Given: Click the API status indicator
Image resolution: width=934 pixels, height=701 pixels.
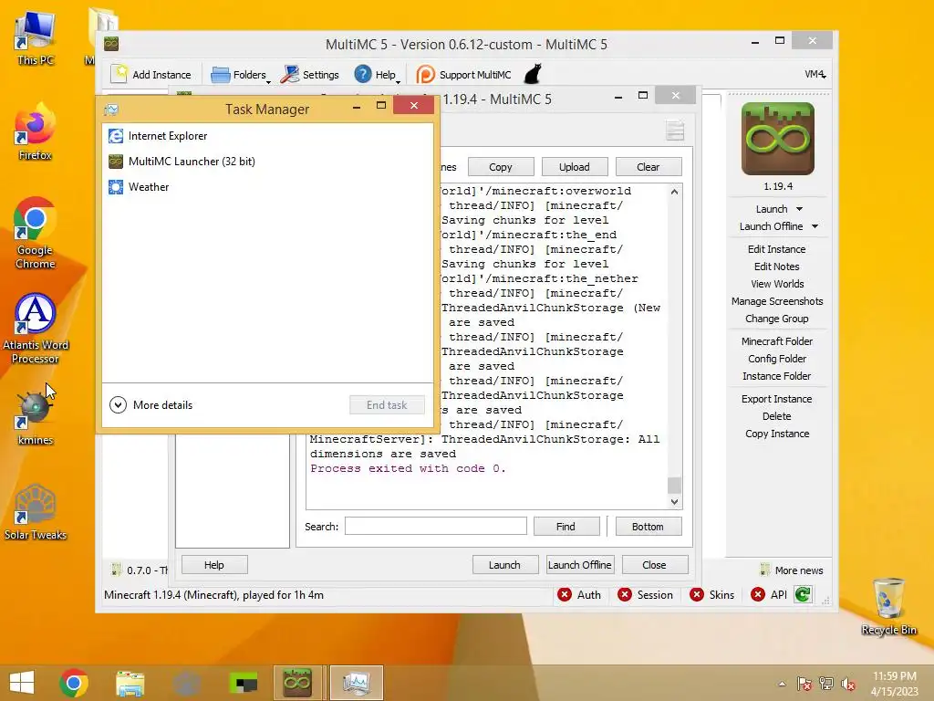Looking at the screenshot, I should tap(769, 594).
